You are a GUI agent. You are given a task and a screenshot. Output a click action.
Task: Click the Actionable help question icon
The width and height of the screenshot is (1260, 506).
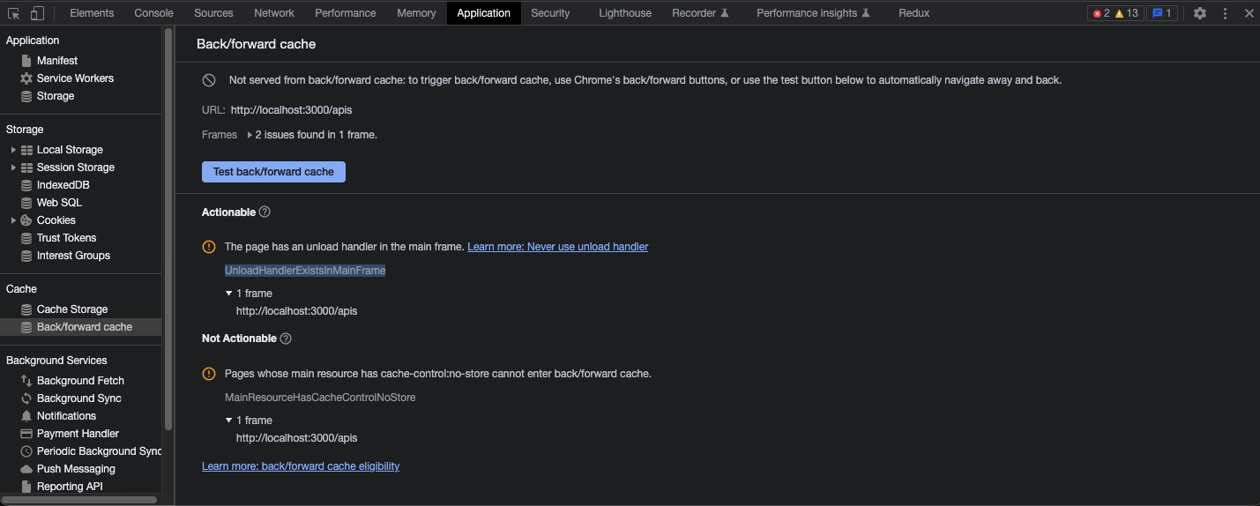click(265, 212)
